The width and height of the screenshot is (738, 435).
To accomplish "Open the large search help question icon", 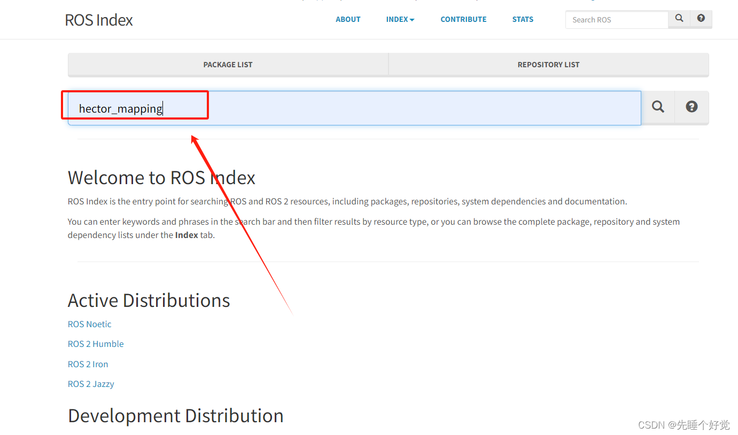I will pos(692,107).
